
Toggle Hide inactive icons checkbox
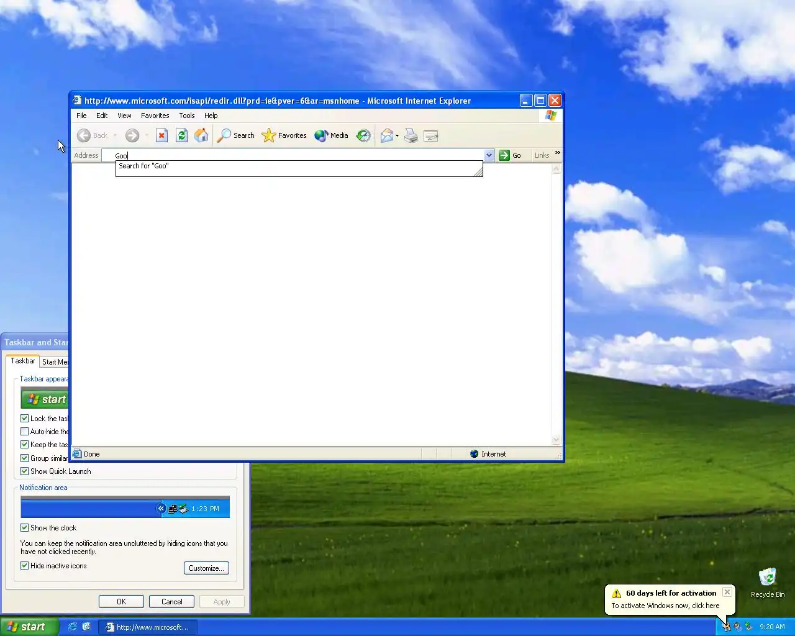pos(25,566)
